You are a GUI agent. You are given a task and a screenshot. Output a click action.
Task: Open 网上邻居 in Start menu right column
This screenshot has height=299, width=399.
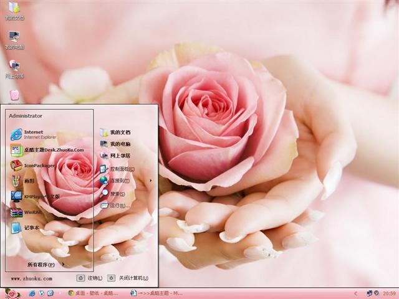(x=115, y=156)
